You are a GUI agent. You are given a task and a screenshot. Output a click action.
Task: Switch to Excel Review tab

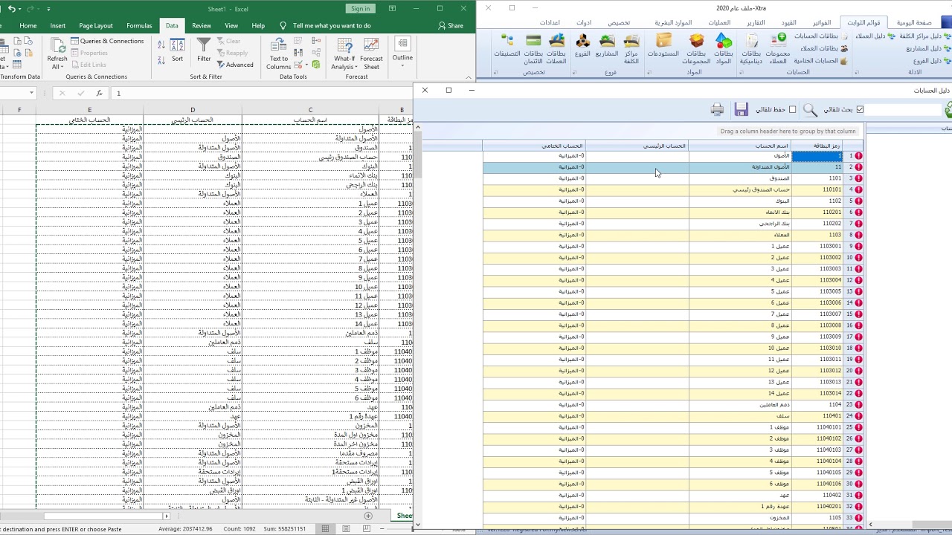coord(202,25)
